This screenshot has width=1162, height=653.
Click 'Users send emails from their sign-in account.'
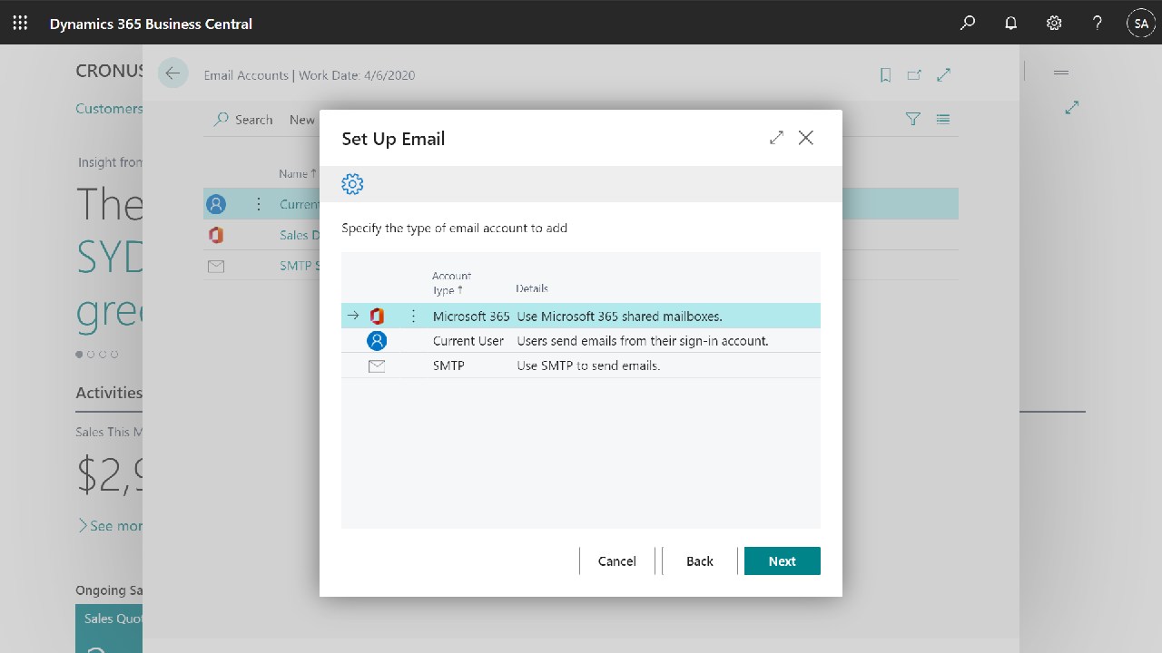pyautogui.click(x=643, y=341)
